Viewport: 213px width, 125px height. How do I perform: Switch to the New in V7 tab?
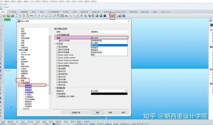click(x=165, y=12)
